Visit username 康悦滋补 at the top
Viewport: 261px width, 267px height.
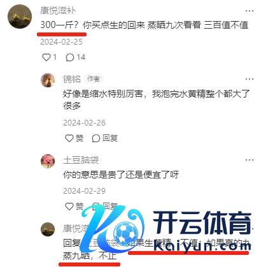pyautogui.click(x=58, y=11)
